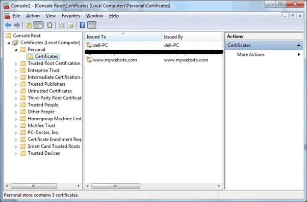Viewport: 307px width, 202px height.
Task: Expand the Trusted Root Certification folder
Action: (x=16, y=64)
